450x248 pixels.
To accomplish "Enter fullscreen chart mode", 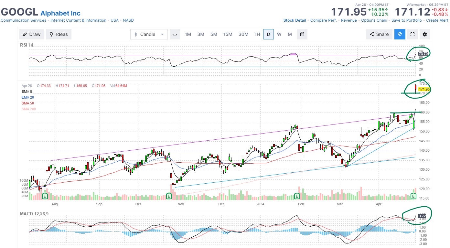I will pos(412,34).
